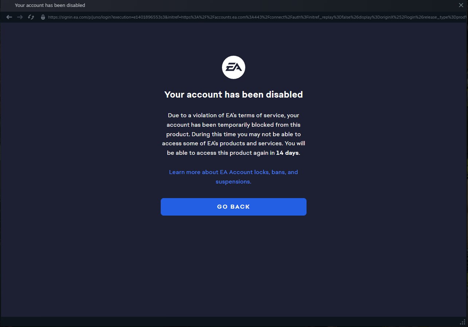Screen dimensions: 468x327
Task: Click the window title bar text
Action: point(50,5)
